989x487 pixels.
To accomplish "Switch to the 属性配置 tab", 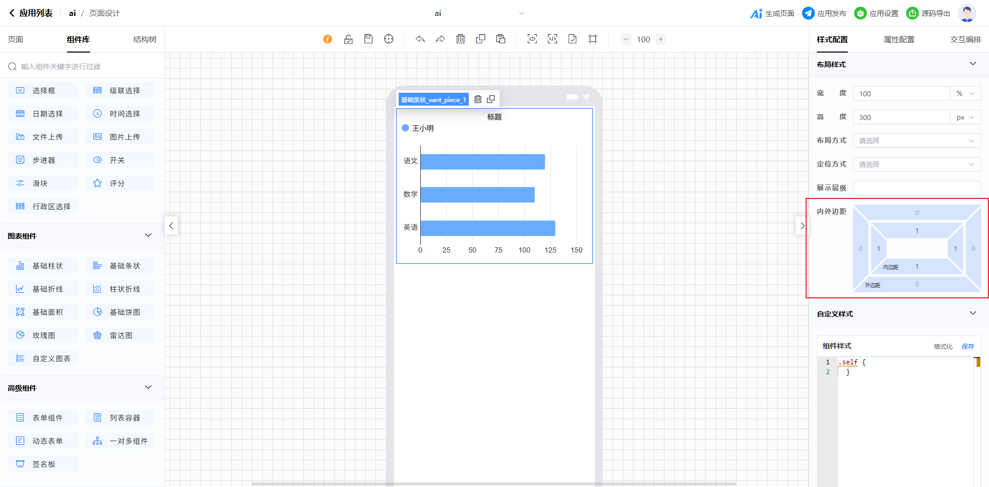I will pos(899,40).
